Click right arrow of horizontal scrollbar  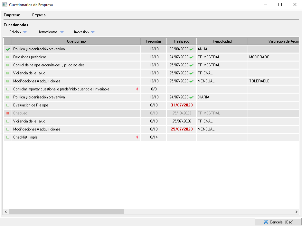(x=297, y=212)
